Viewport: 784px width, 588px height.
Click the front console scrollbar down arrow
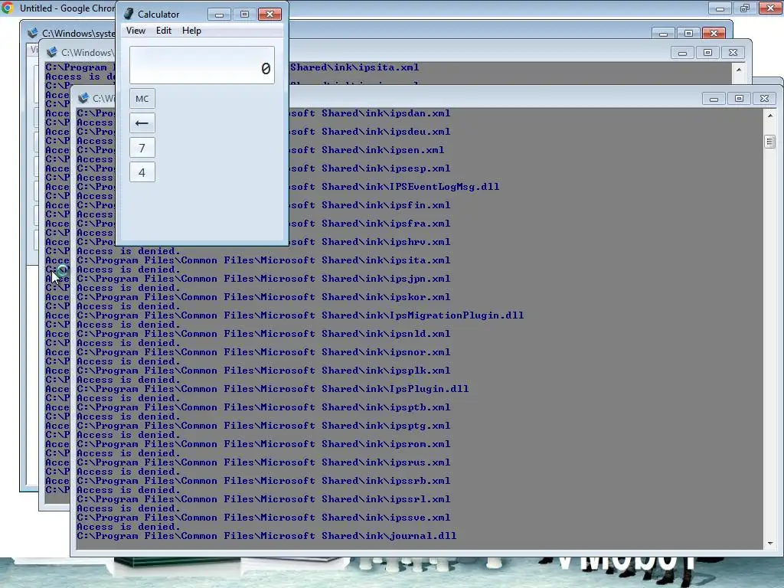click(770, 543)
